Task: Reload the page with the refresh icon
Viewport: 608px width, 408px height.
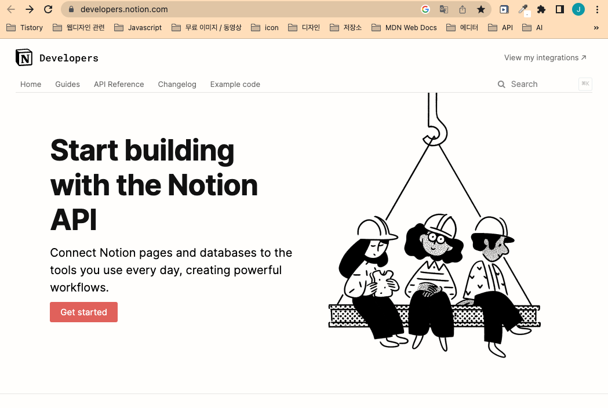Action: pyautogui.click(x=48, y=9)
